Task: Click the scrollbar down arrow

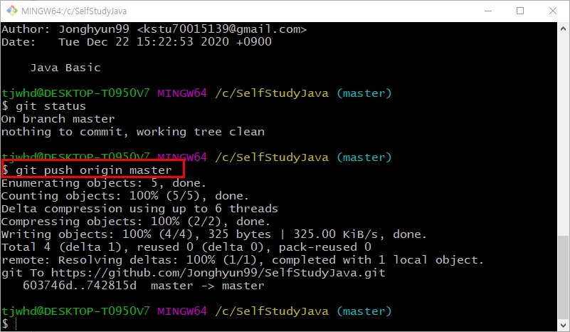Action: tap(563, 325)
